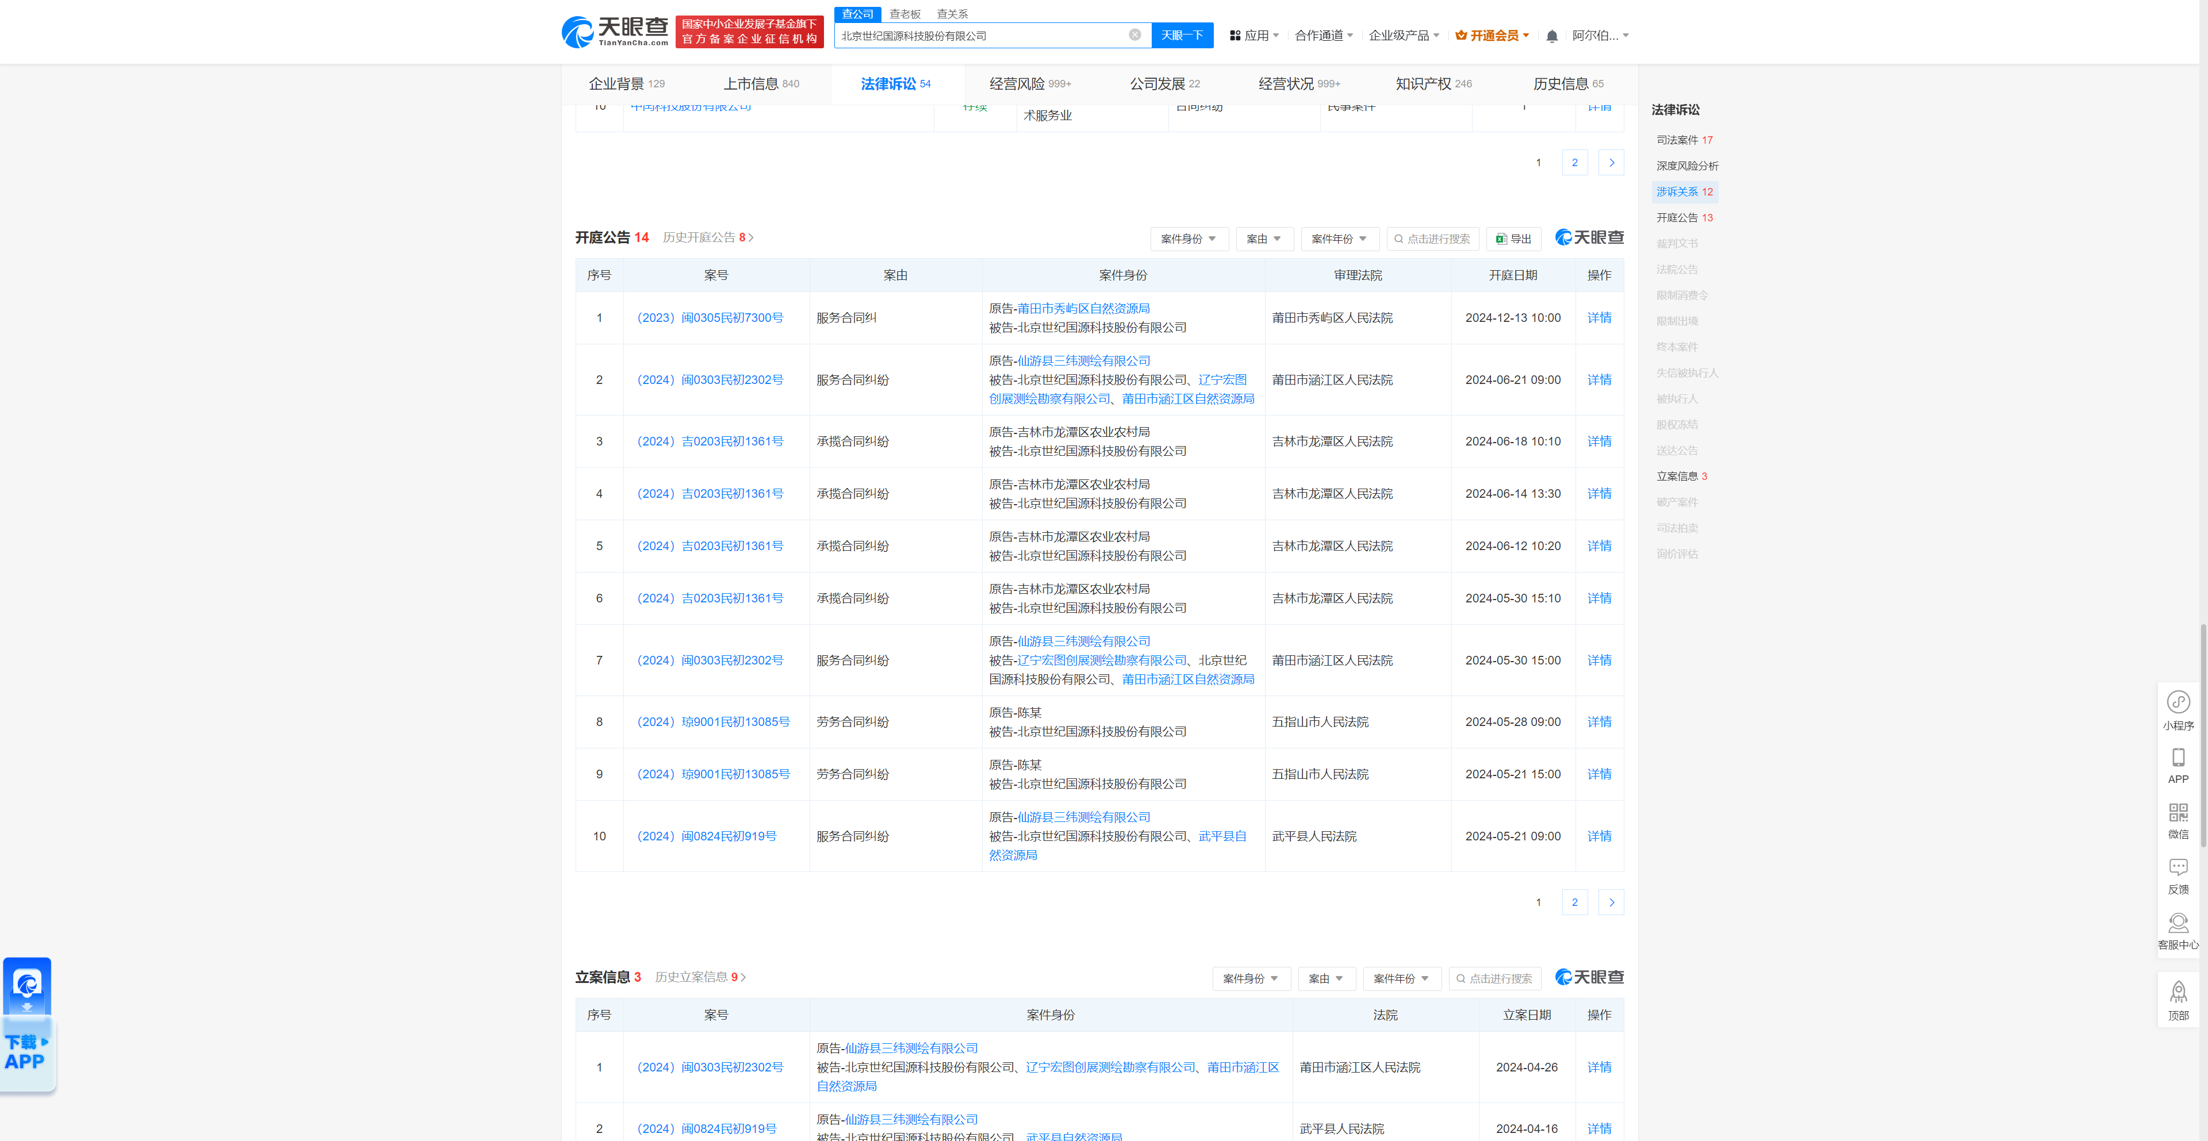Open 案由 filter in 立案信息 section
This screenshot has width=2208, height=1141.
tap(1326, 978)
